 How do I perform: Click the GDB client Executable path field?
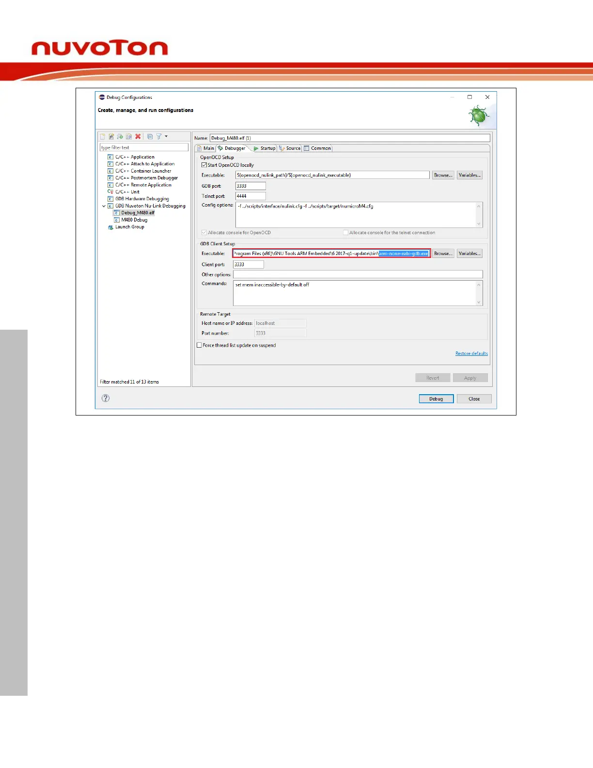point(331,254)
